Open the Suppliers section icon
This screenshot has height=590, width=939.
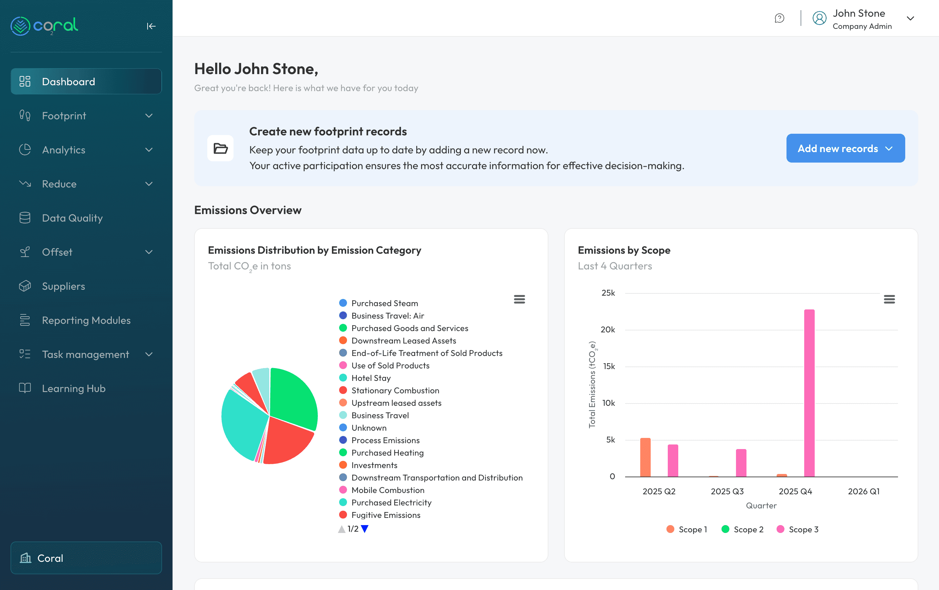[x=25, y=286]
